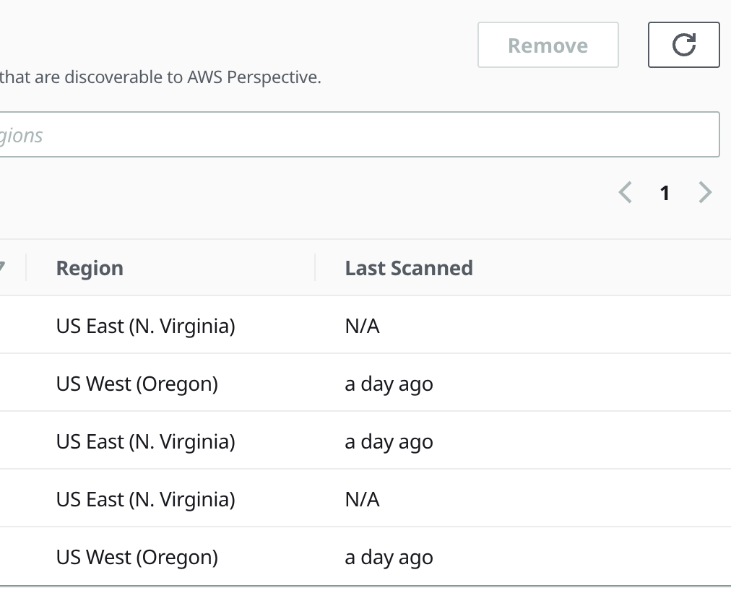The height and width of the screenshot is (601, 731).
Task: Click the refresh icon button
Action: tap(683, 45)
